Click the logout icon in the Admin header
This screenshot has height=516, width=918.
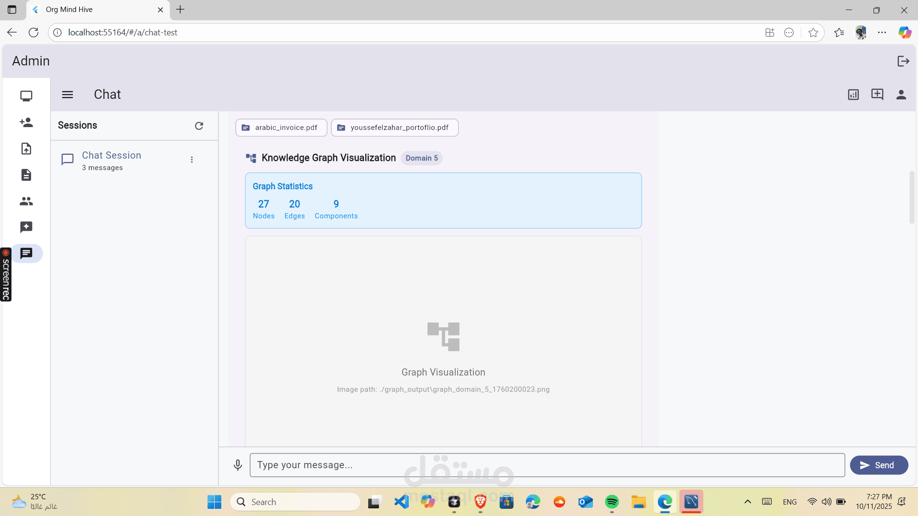[903, 61]
